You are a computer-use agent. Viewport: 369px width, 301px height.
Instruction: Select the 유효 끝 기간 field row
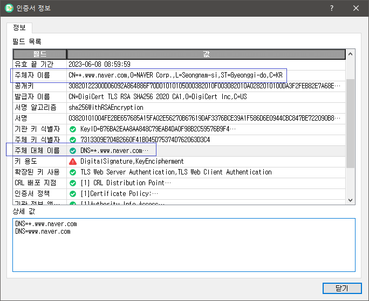(x=179, y=65)
